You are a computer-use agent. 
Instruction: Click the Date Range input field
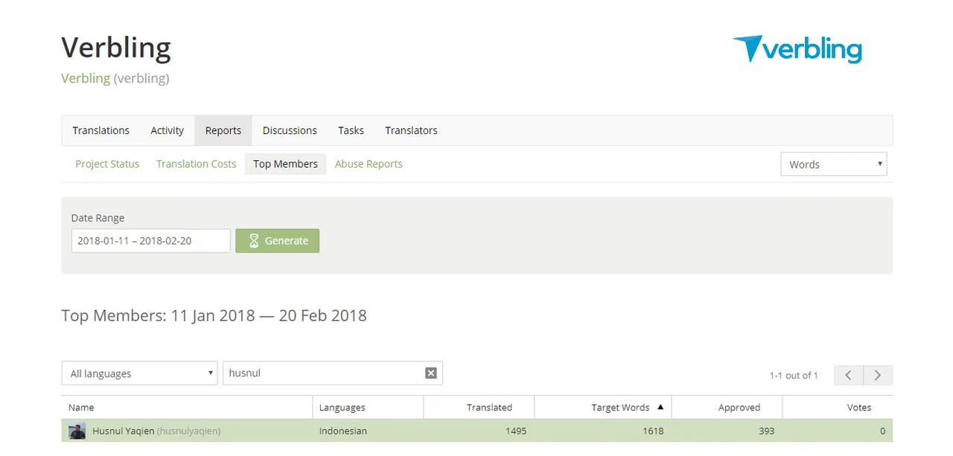point(151,241)
